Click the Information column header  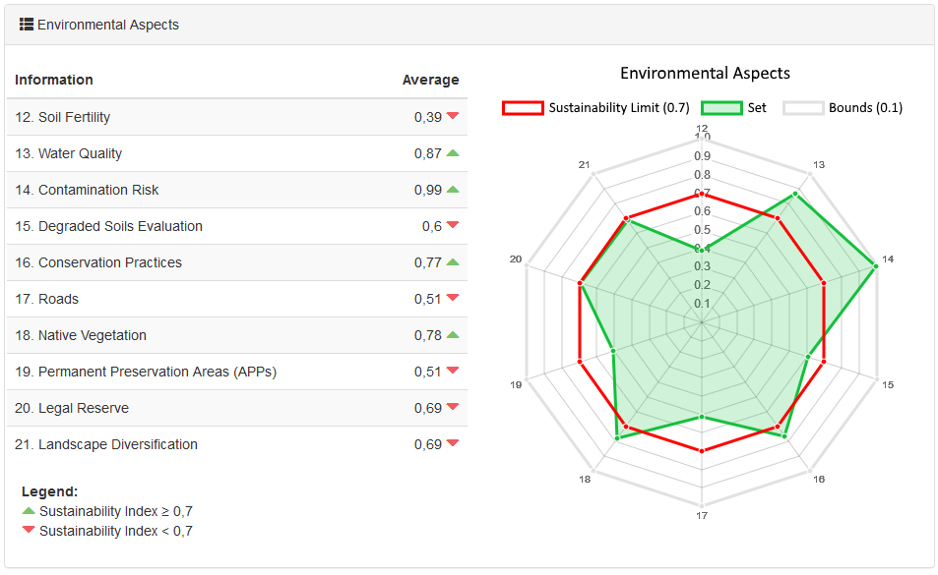click(x=54, y=80)
